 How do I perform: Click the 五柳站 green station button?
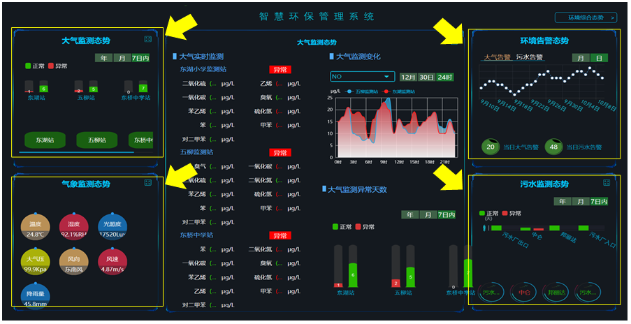coord(96,140)
